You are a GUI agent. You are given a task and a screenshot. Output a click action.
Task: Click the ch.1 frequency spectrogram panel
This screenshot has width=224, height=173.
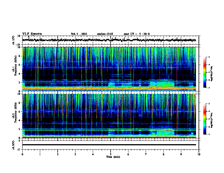tap(109, 69)
